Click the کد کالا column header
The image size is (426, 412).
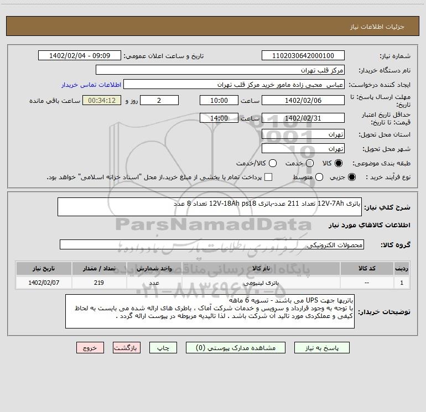click(367, 268)
